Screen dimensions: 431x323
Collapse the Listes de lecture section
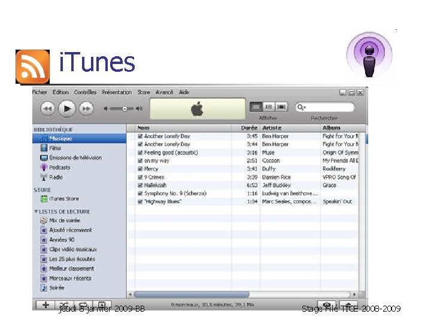click(36, 212)
